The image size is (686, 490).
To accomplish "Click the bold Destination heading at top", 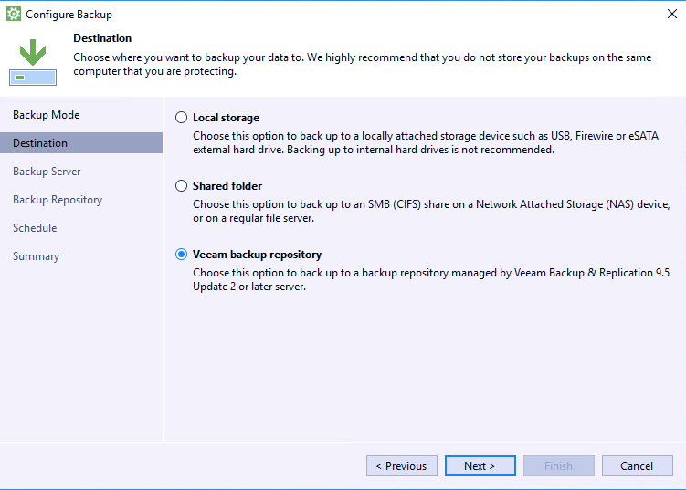I will (x=102, y=38).
